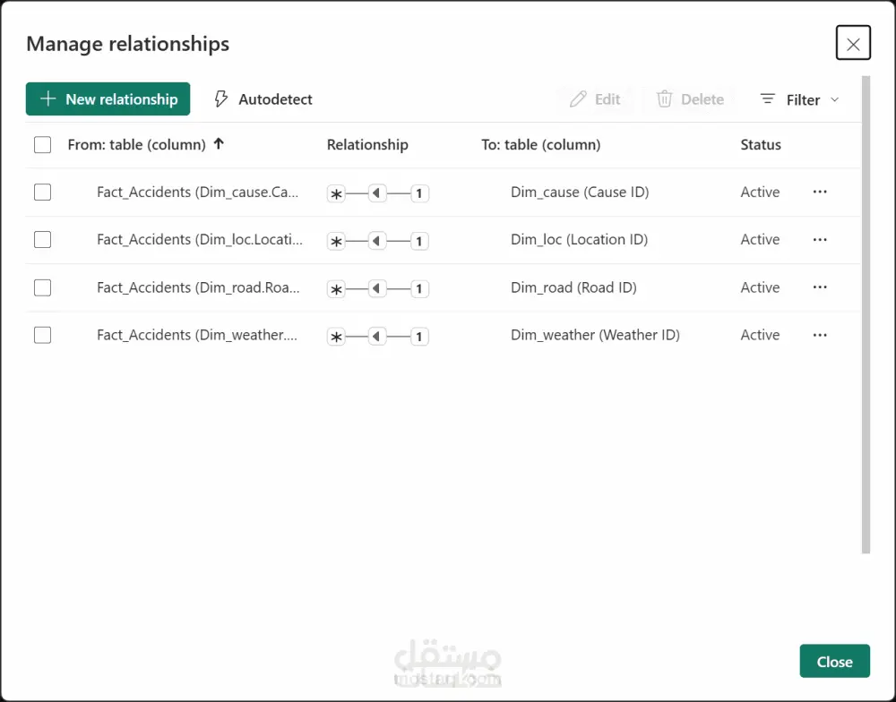Click Active status in Dim_road row

(760, 287)
